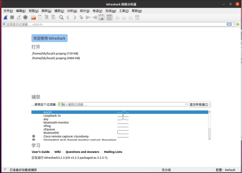Open the 帮助(H) menu
The height and width of the screenshot is (173, 242).
click(137, 11)
